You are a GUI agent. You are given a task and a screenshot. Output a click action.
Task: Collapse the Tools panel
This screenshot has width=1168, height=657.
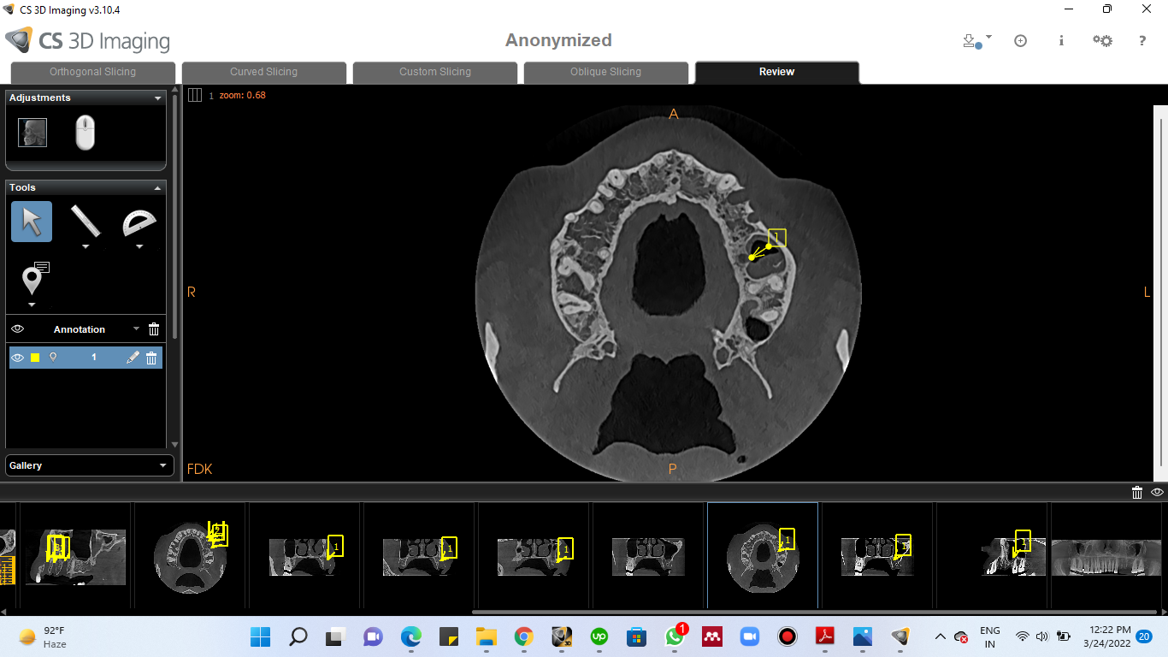click(157, 187)
